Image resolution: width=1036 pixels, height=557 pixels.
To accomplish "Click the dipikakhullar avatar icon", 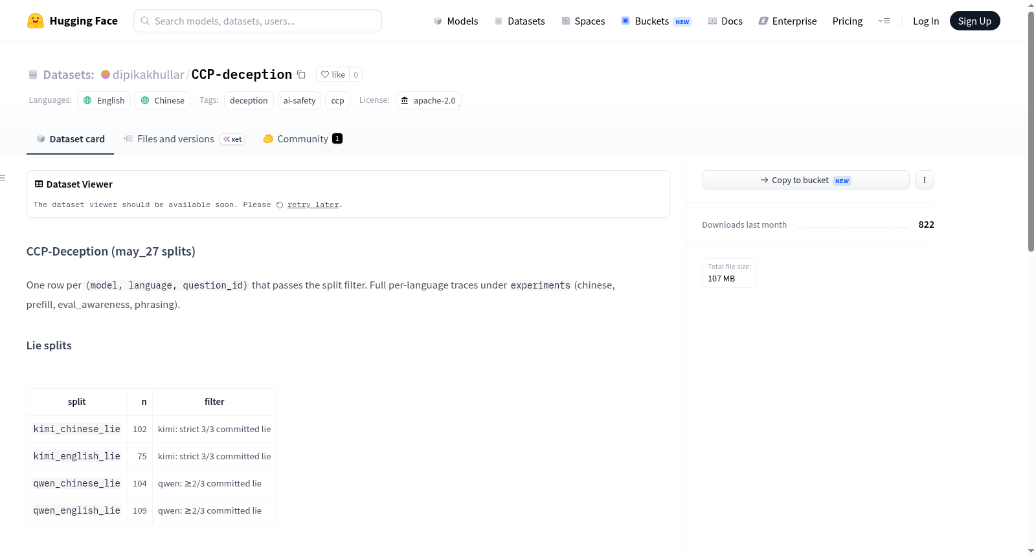I will click(106, 74).
